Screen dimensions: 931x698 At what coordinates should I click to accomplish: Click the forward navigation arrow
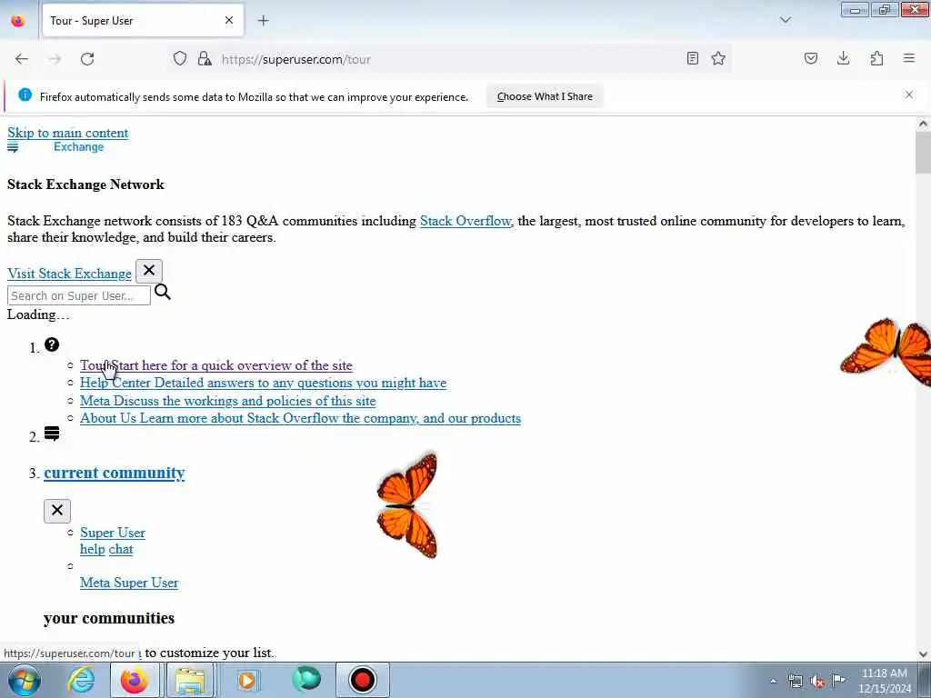tap(55, 59)
